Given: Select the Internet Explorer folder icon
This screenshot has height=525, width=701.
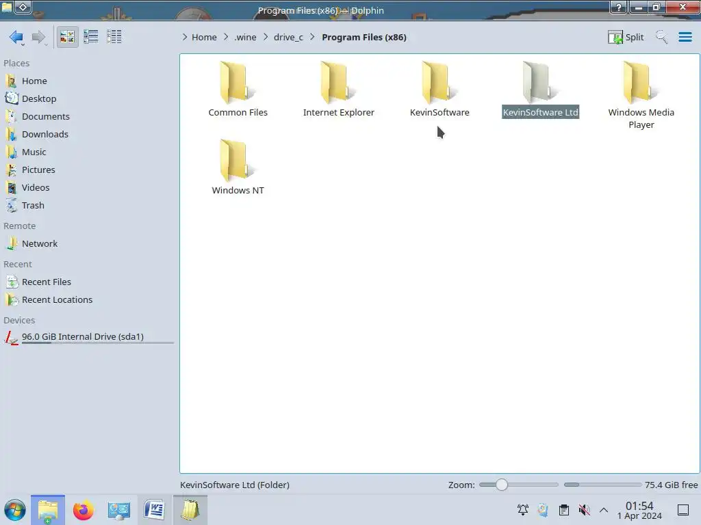Looking at the screenshot, I should click(x=338, y=82).
